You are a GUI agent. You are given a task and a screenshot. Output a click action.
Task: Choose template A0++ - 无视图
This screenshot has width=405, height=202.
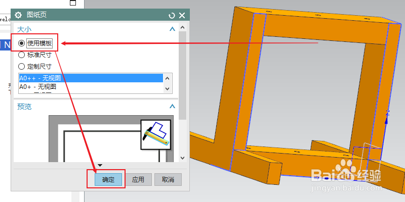point(91,78)
